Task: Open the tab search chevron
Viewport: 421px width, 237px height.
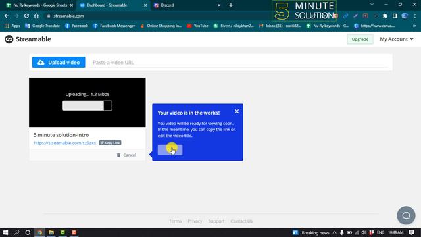Action: coord(372,5)
